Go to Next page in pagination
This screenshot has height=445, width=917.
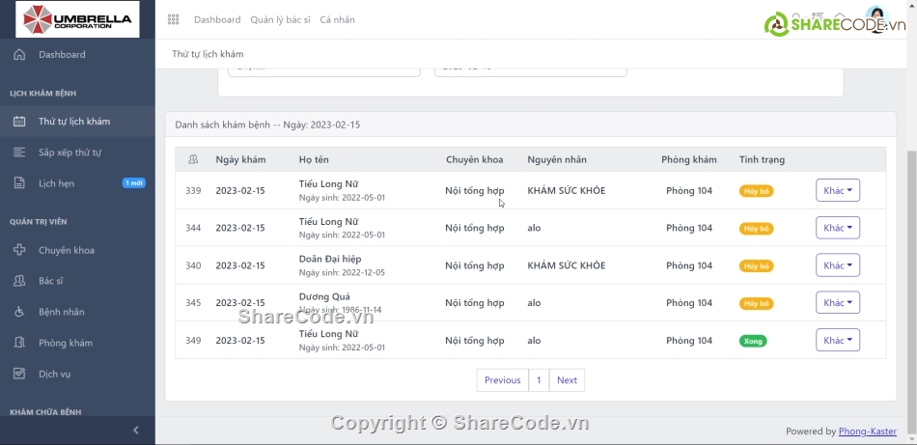pyautogui.click(x=567, y=380)
